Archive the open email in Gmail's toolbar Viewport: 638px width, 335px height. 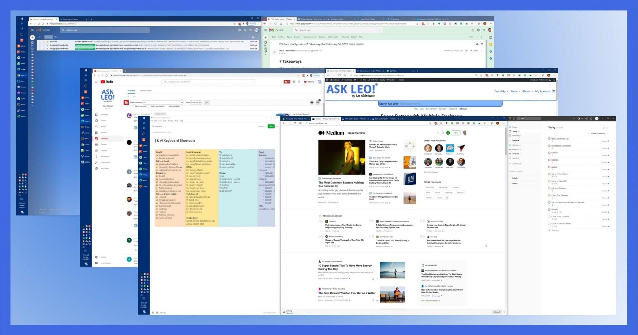(281, 37)
